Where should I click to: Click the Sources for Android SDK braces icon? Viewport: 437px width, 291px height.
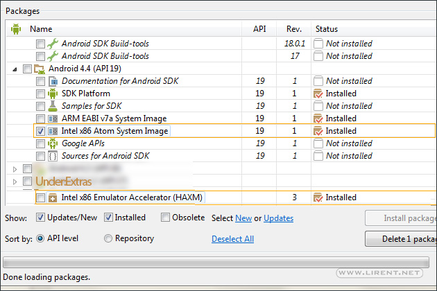click(x=53, y=156)
